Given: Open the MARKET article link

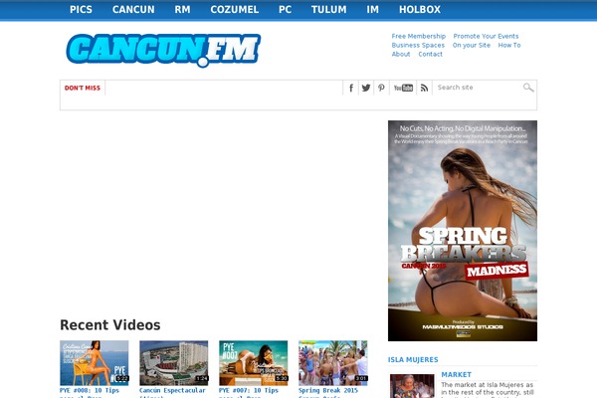Looking at the screenshot, I should coord(456,375).
